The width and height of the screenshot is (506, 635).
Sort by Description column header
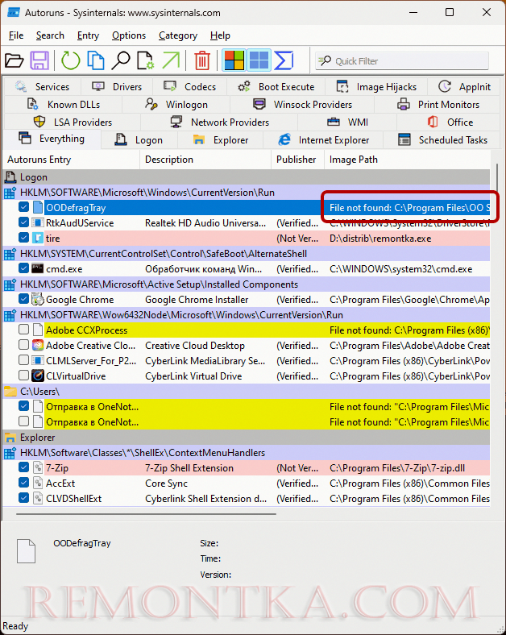(205, 160)
